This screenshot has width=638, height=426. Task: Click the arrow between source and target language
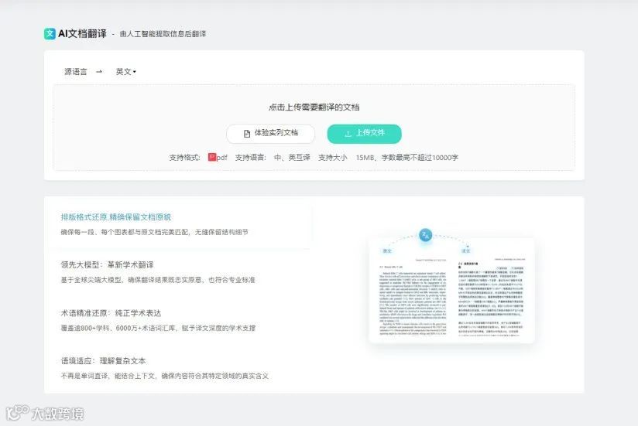pos(99,72)
